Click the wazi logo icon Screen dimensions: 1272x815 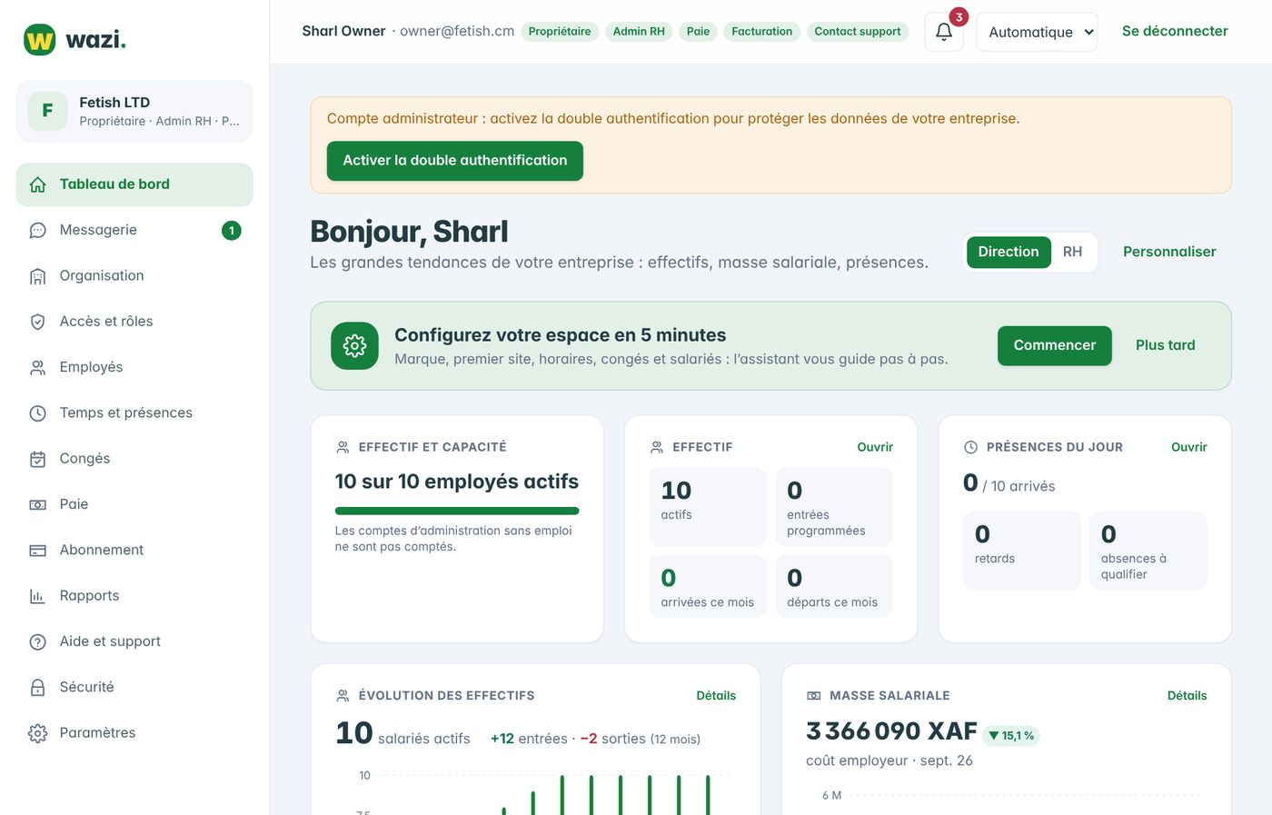(40, 40)
